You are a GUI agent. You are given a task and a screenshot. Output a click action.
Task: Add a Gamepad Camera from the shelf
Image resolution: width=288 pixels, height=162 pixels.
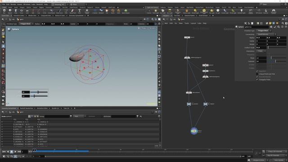(x=274, y=11)
